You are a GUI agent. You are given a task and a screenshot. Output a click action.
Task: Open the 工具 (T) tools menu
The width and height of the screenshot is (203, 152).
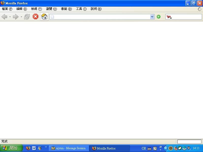pos(81,9)
